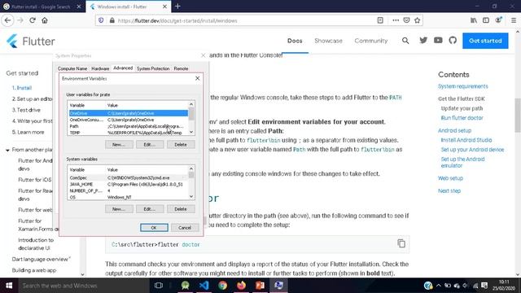
Task: Open the Community navigation item
Action: coord(371,41)
